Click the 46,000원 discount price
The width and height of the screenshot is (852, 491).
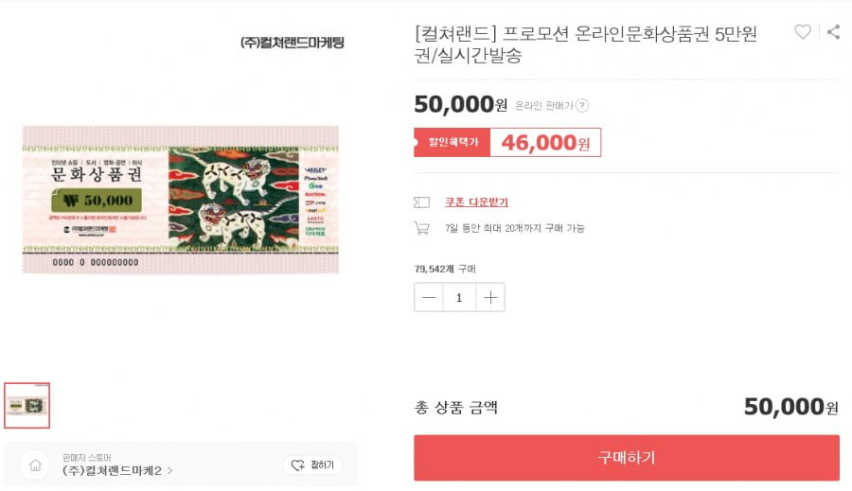tap(545, 142)
